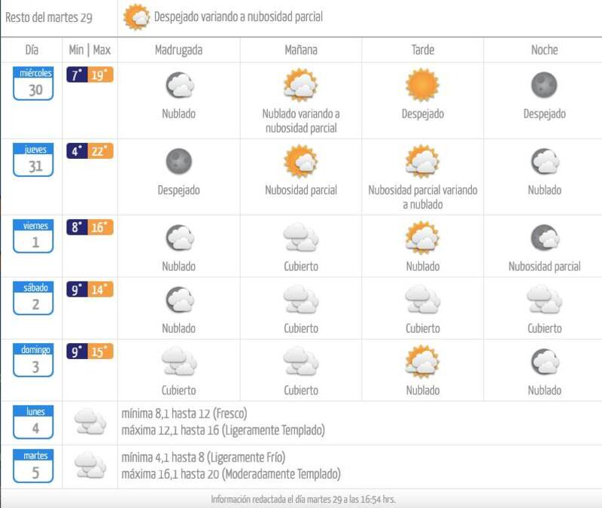Click 'Nubosidad parcial variando a nublado' text
Screen dimensions: 602x508
tap(422, 197)
